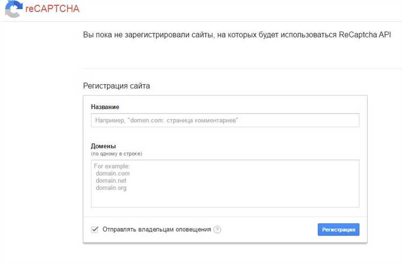402x263 pixels.
Task: Click the red 'reCAPTCHA' title text
Action: coord(51,9)
